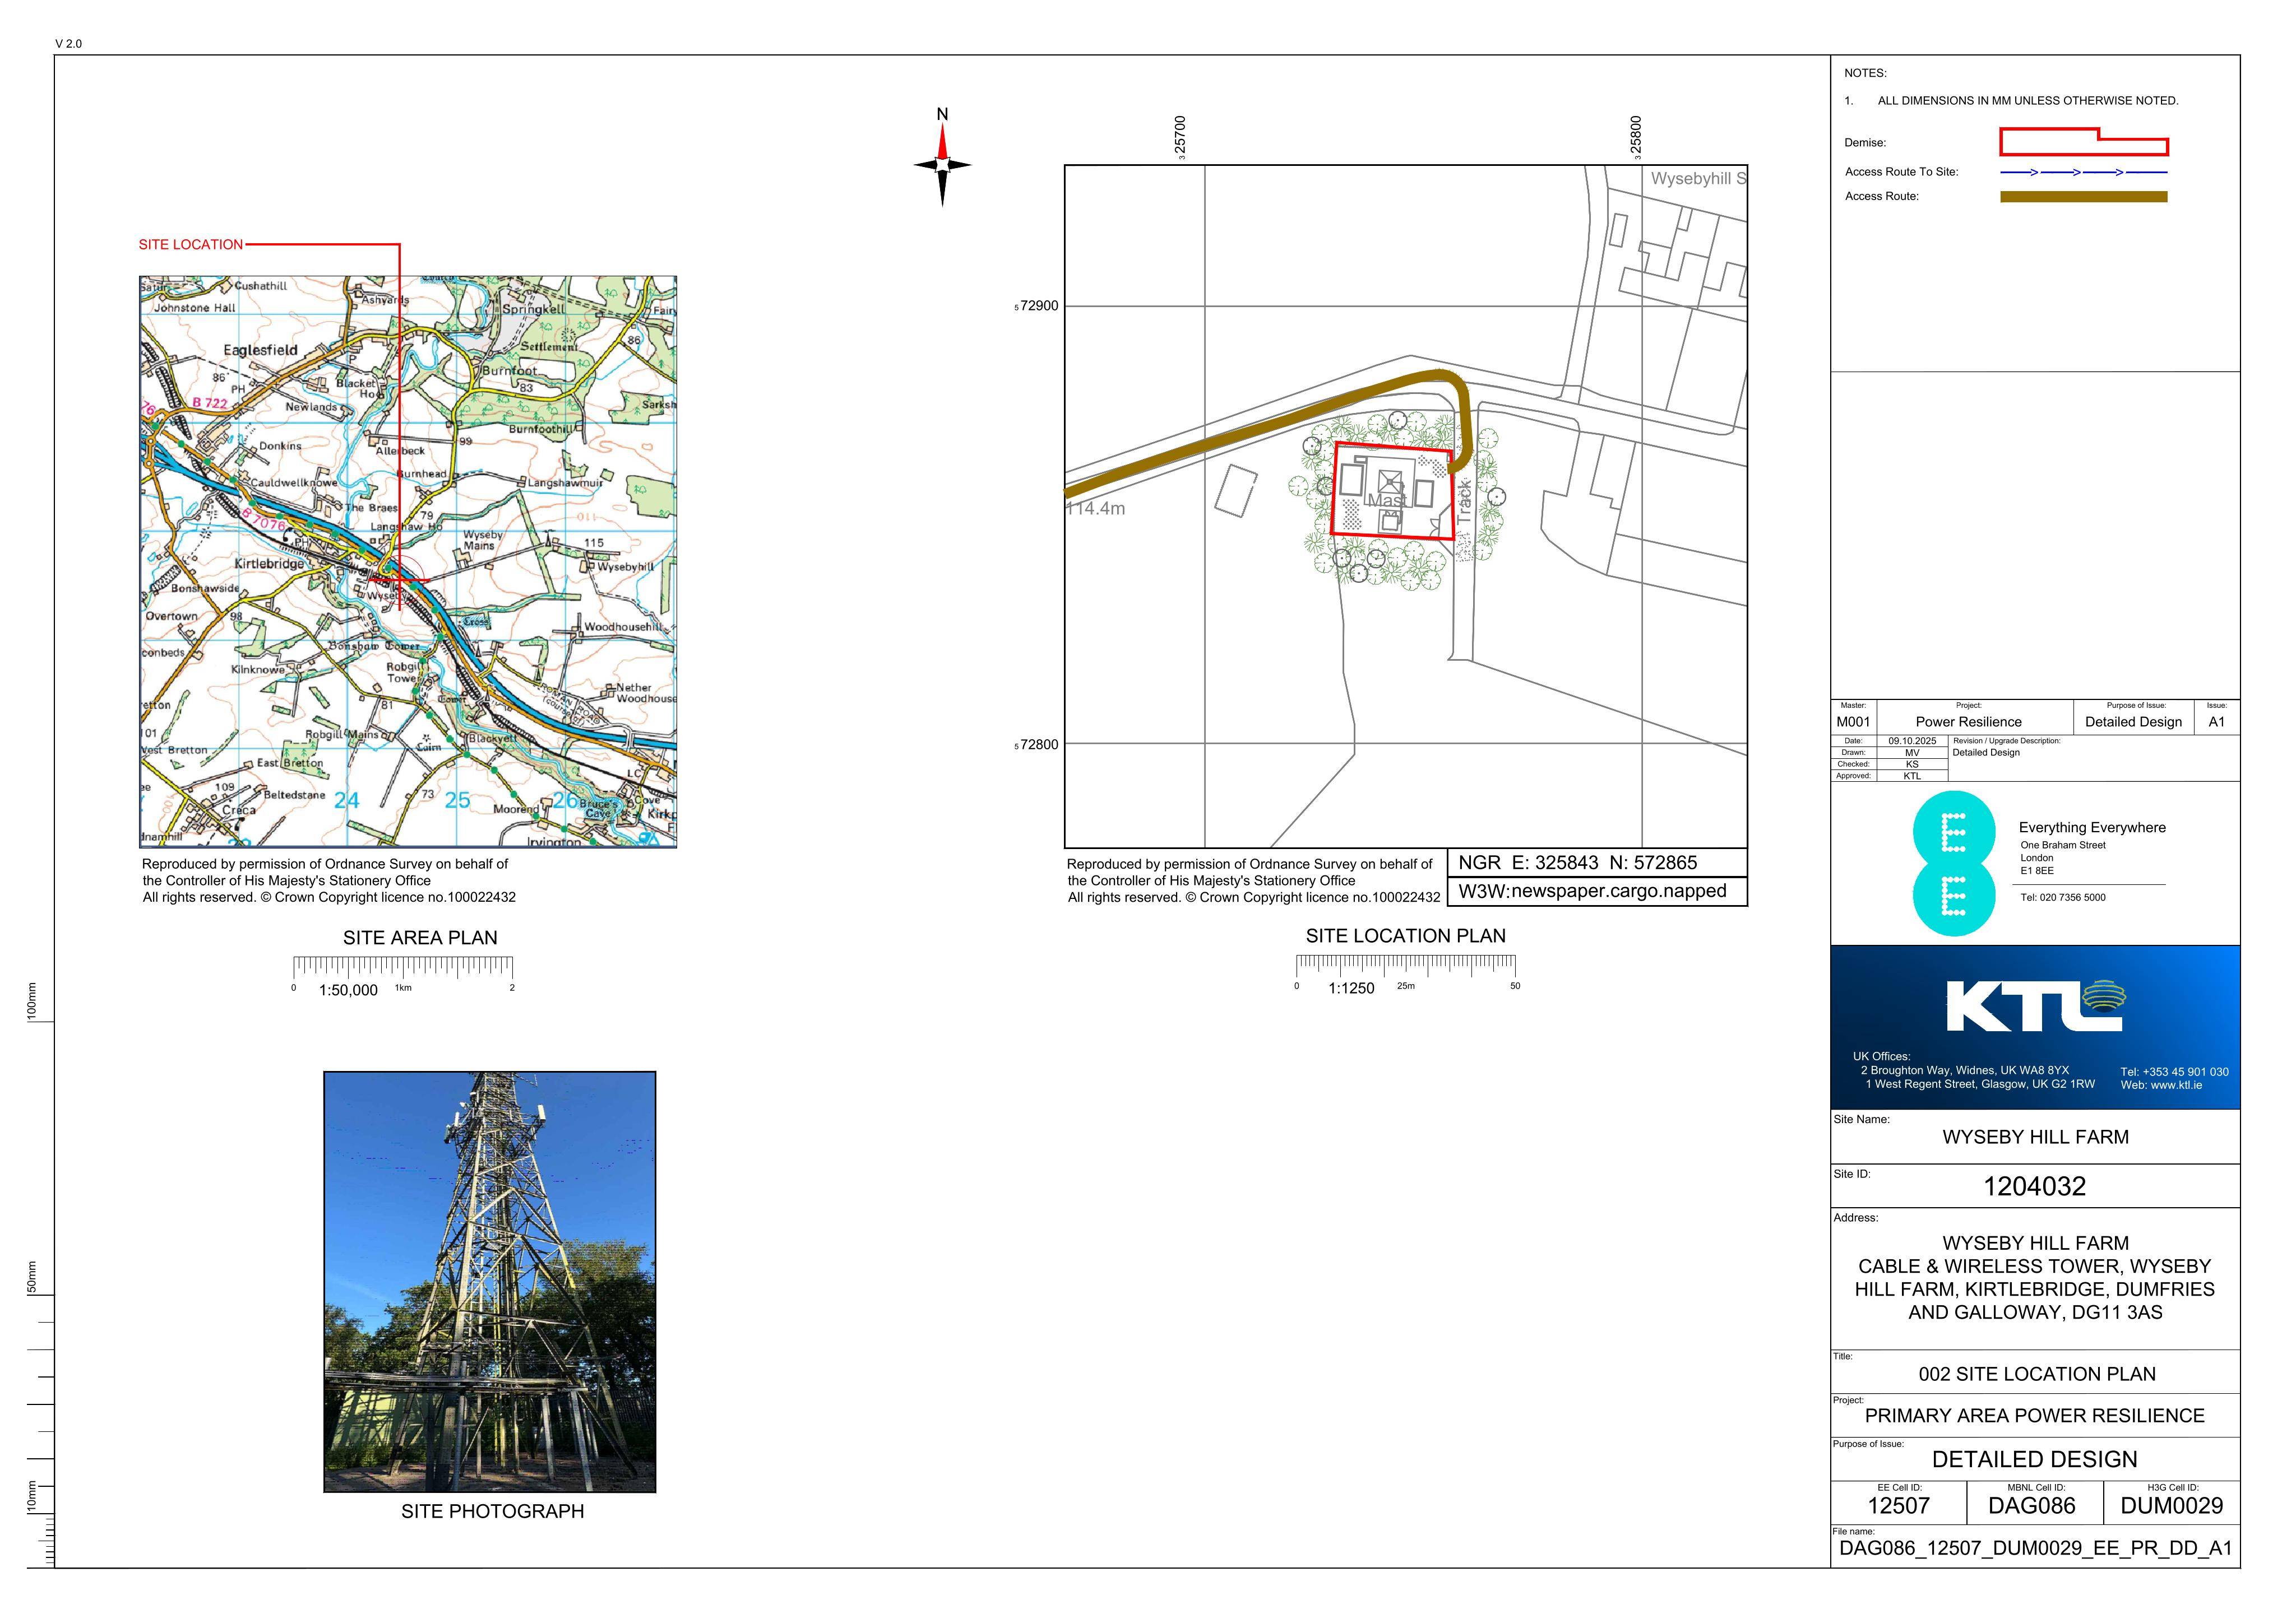Select the W3W:newspaper.cargo.napped box
The width and height of the screenshot is (2296, 1623).
[1597, 891]
